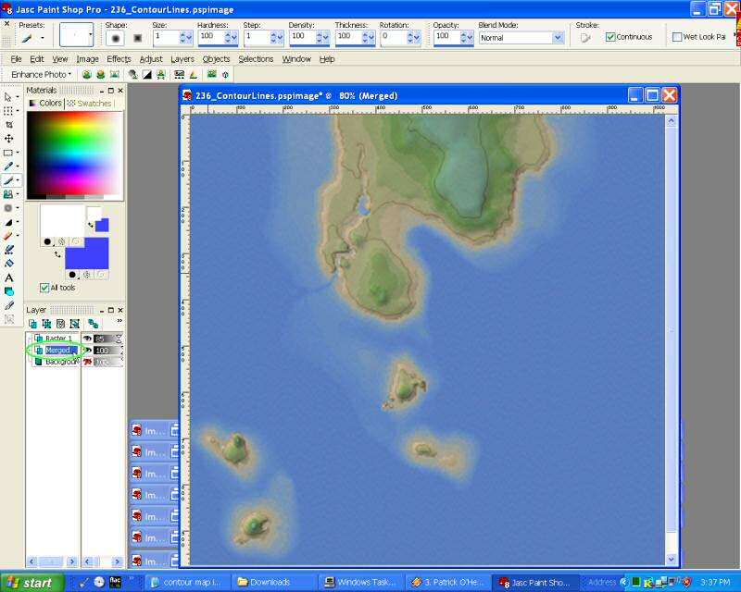The height and width of the screenshot is (592, 741).
Task: Open the Effects menu
Action: point(119,58)
